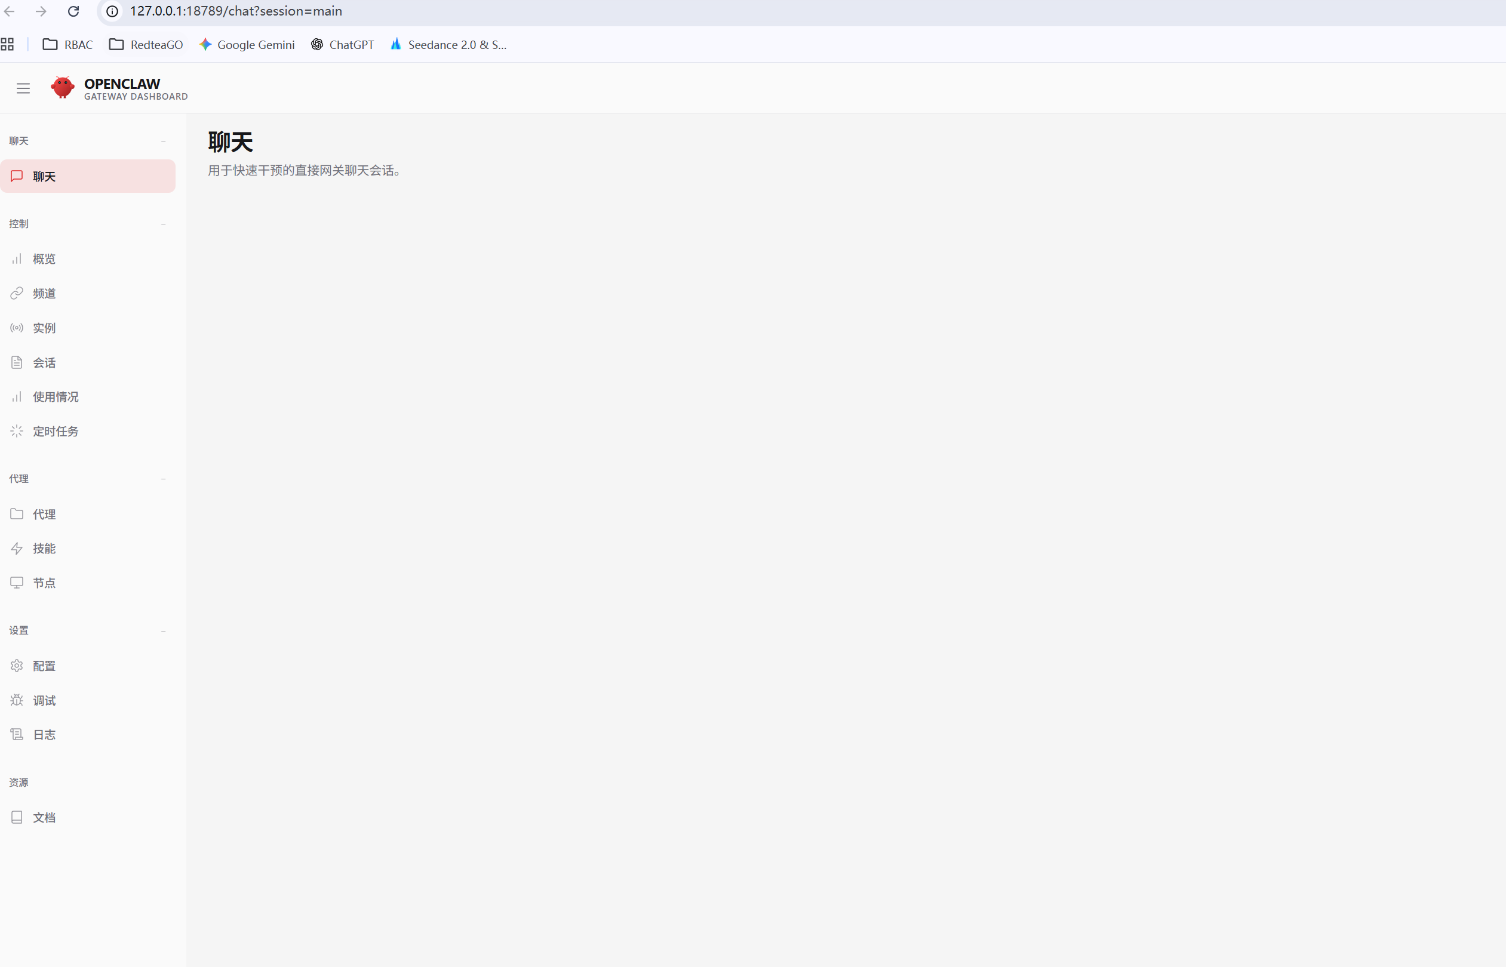Collapse the 代理 sidebar section
This screenshot has height=967, width=1506.
coord(163,479)
